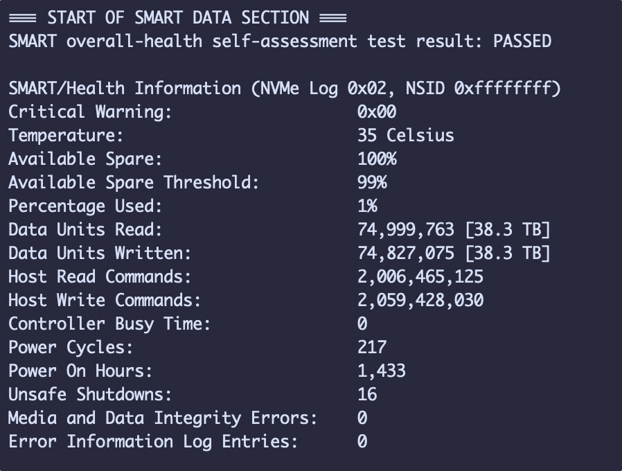
Task: Click the Error Information Log Entries label
Action: 152,442
